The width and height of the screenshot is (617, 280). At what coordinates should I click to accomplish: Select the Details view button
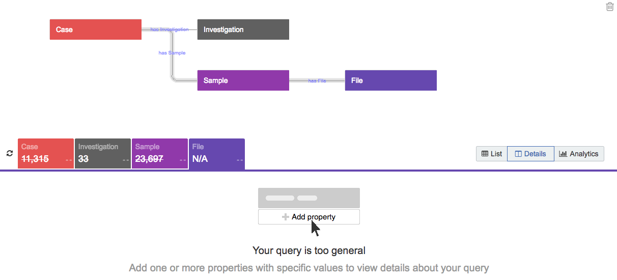[530, 154]
